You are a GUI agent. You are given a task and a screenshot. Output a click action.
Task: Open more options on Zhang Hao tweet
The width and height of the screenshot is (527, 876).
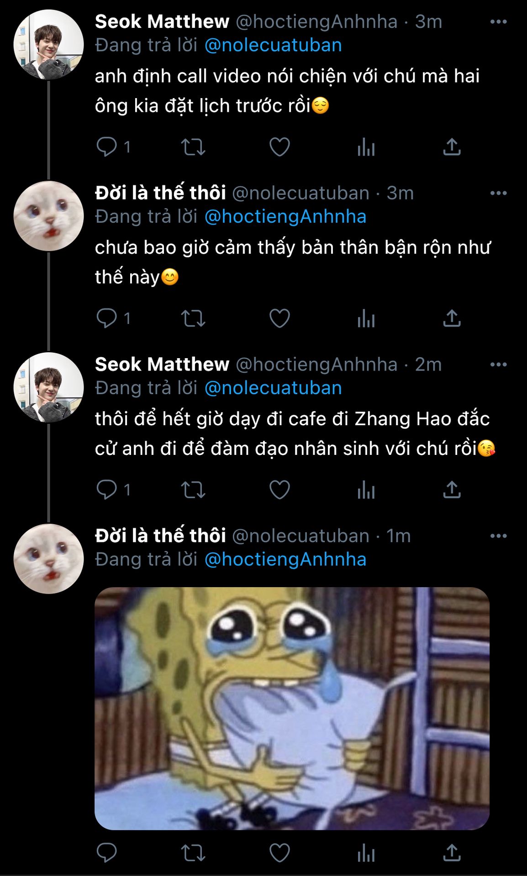tap(498, 365)
